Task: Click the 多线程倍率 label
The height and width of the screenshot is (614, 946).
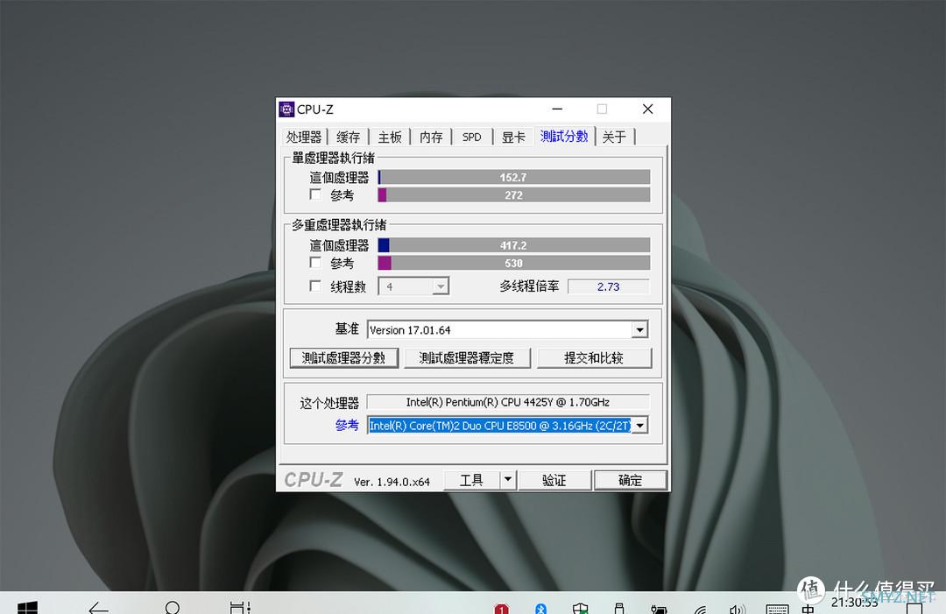Action: (x=529, y=286)
